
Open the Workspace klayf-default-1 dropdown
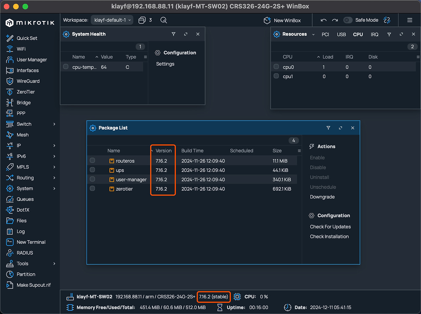[x=112, y=20]
